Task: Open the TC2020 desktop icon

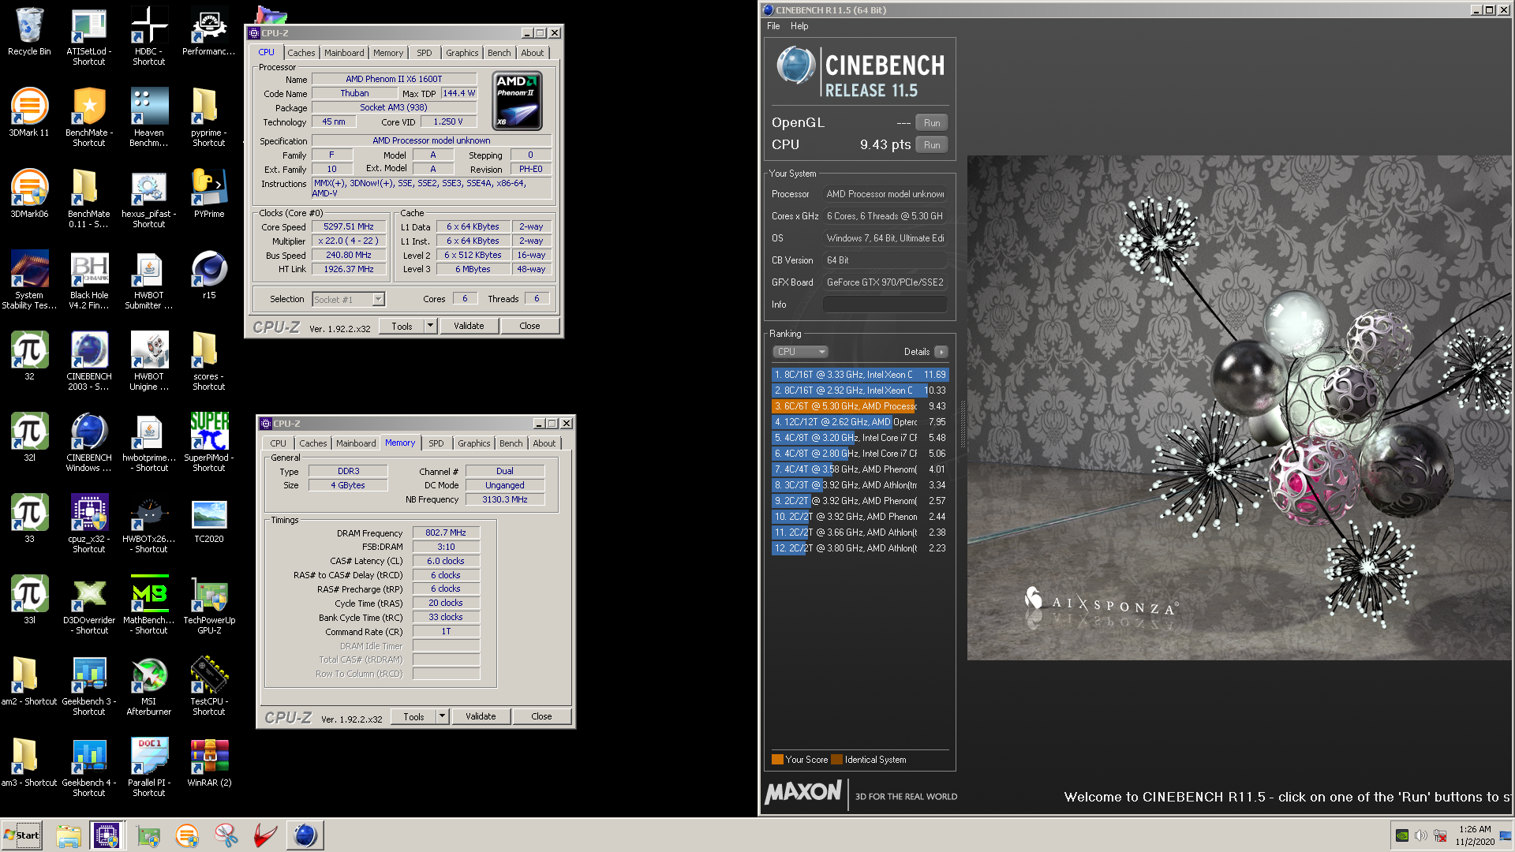Action: (x=209, y=519)
